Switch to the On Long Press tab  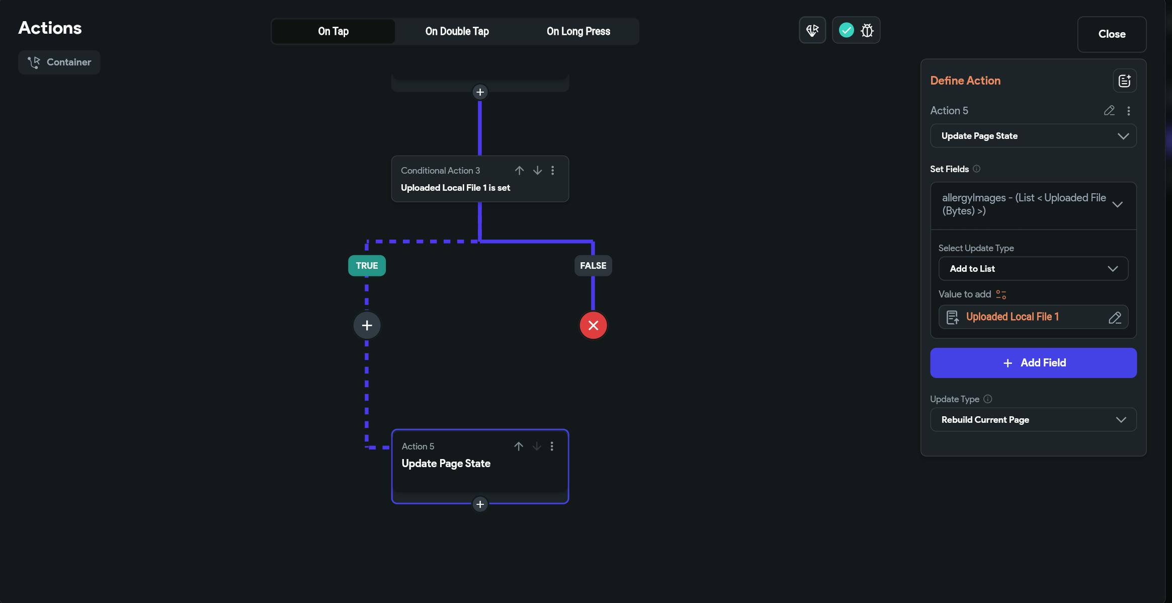[x=578, y=31]
